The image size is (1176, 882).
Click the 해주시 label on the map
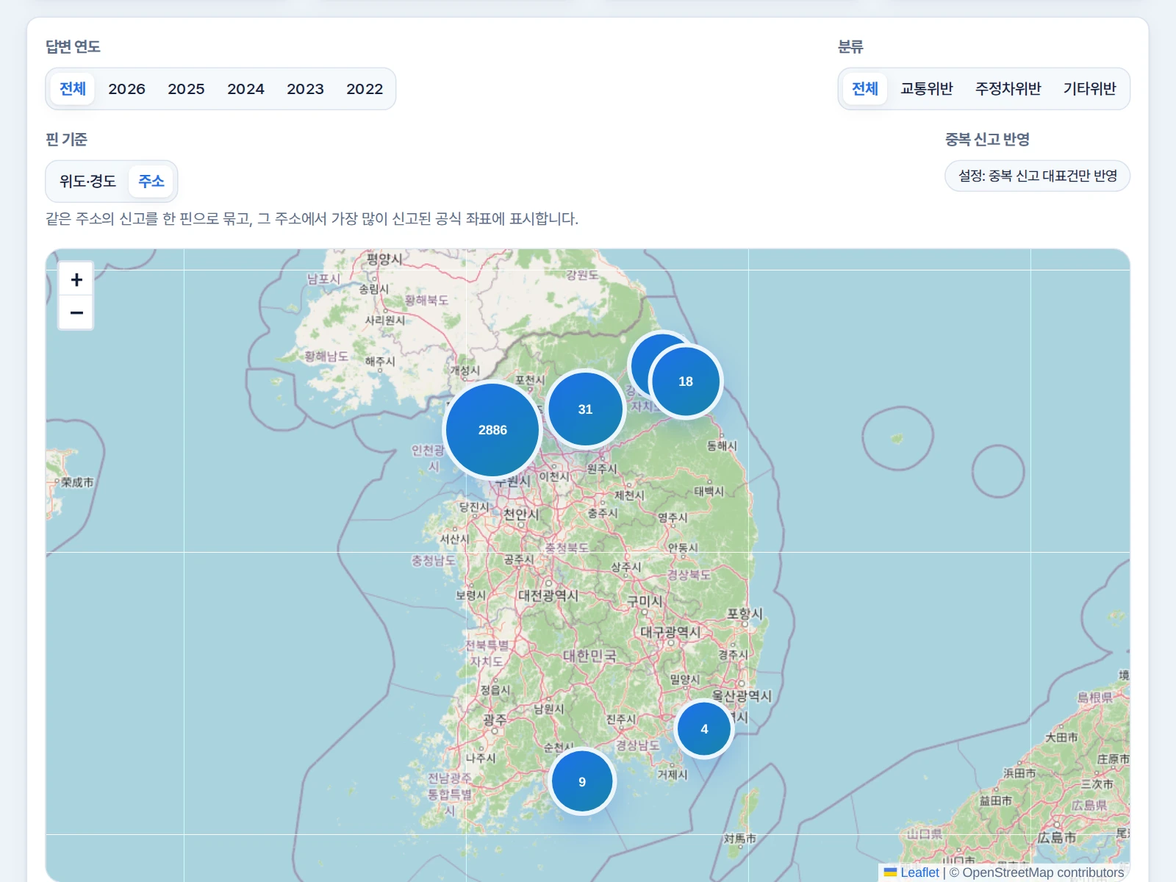[380, 361]
